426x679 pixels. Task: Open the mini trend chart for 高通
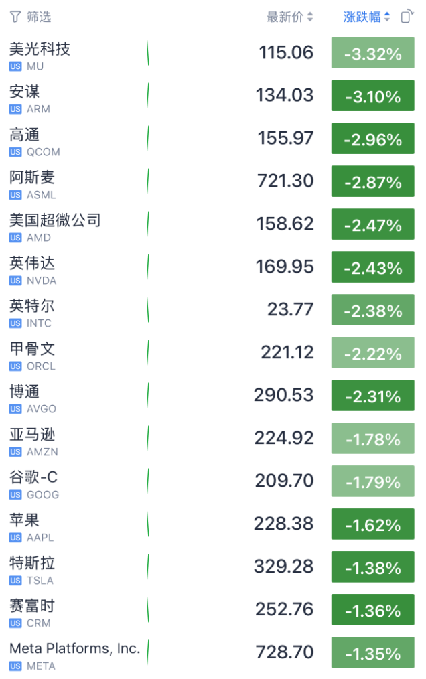click(147, 139)
